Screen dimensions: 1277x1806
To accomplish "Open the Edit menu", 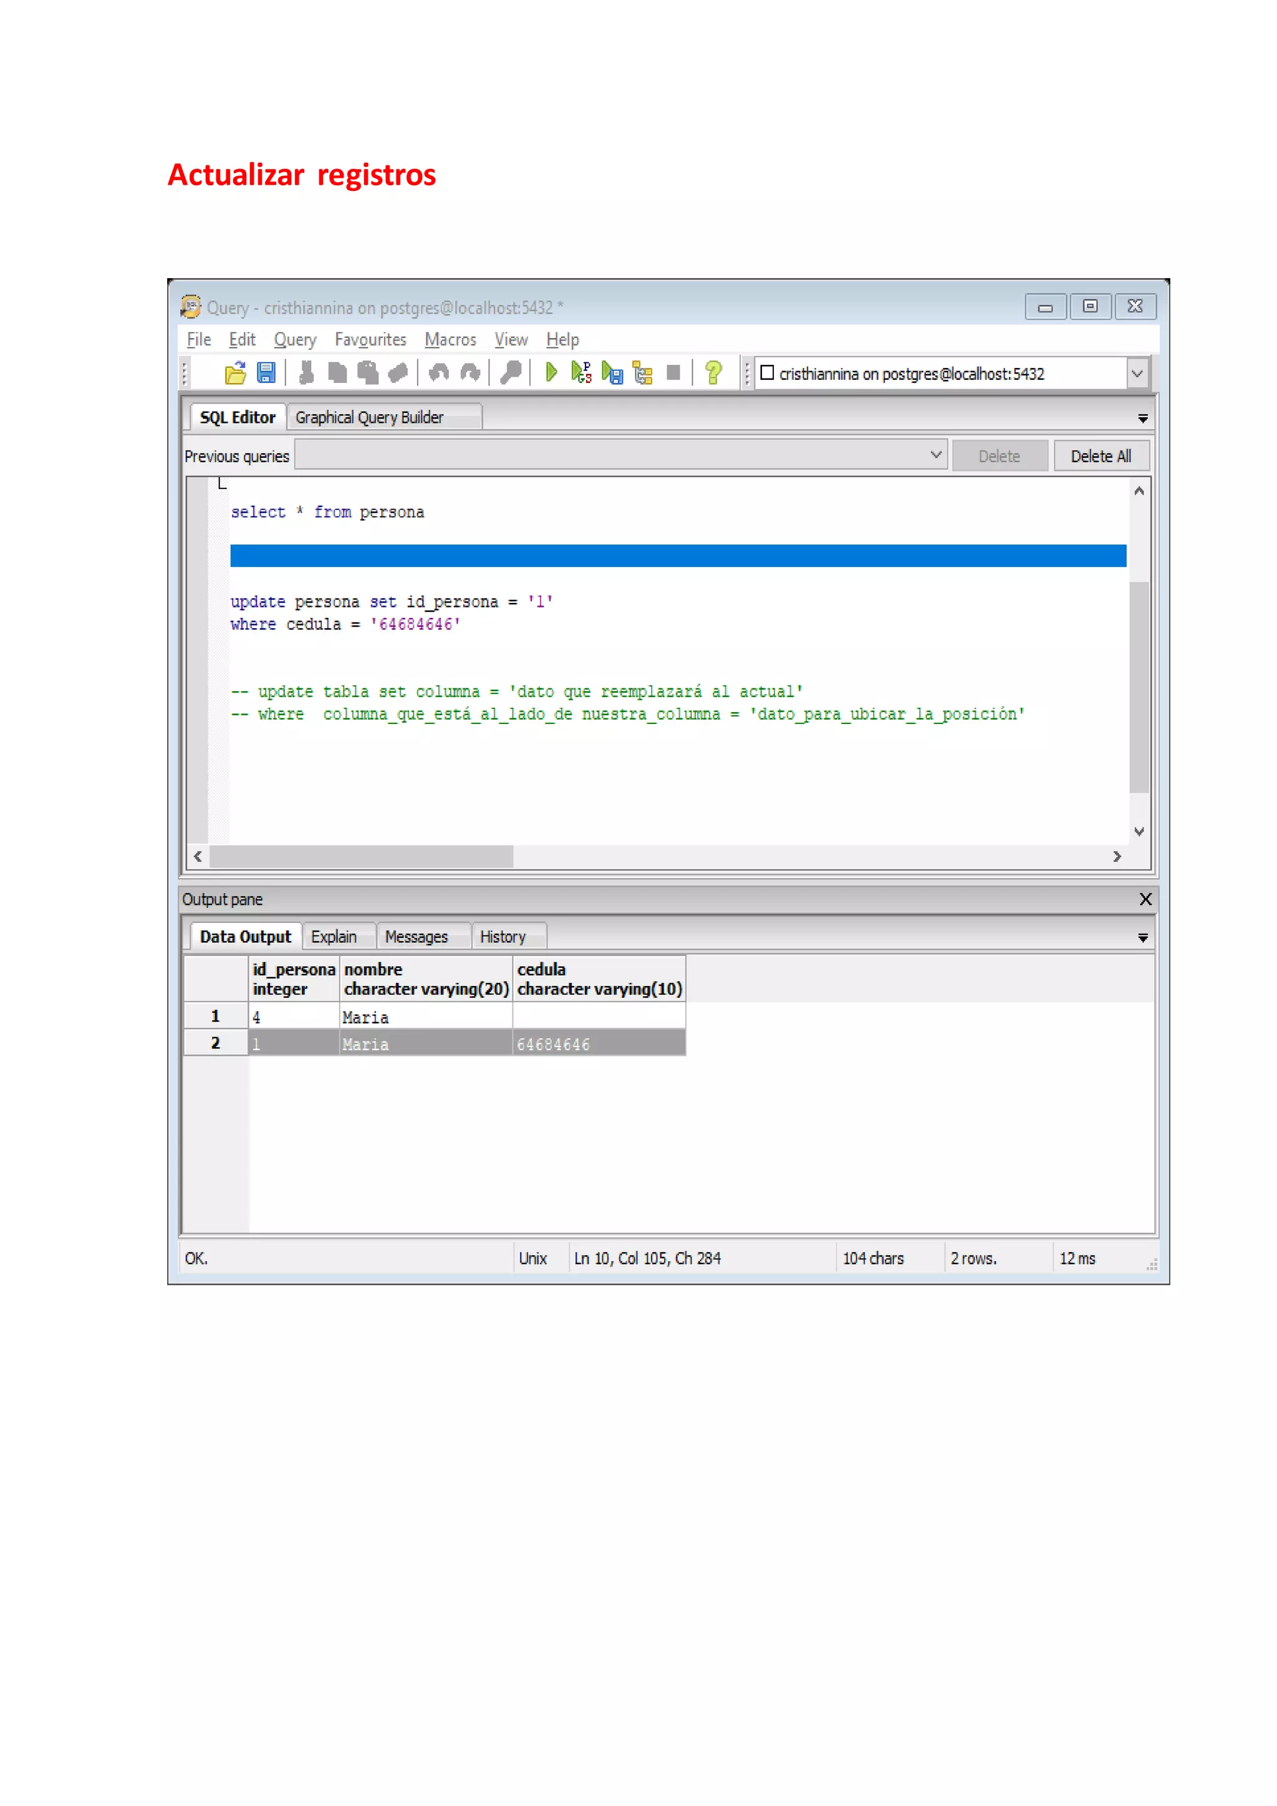I will (x=242, y=340).
